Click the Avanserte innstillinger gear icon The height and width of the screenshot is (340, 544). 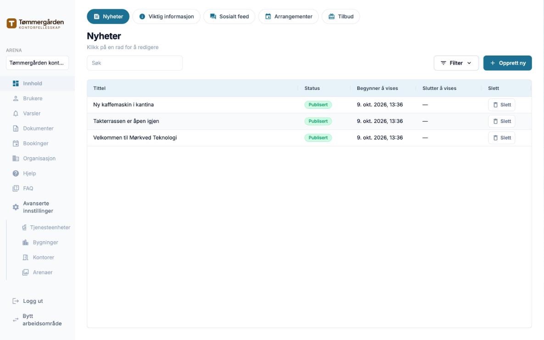16,207
